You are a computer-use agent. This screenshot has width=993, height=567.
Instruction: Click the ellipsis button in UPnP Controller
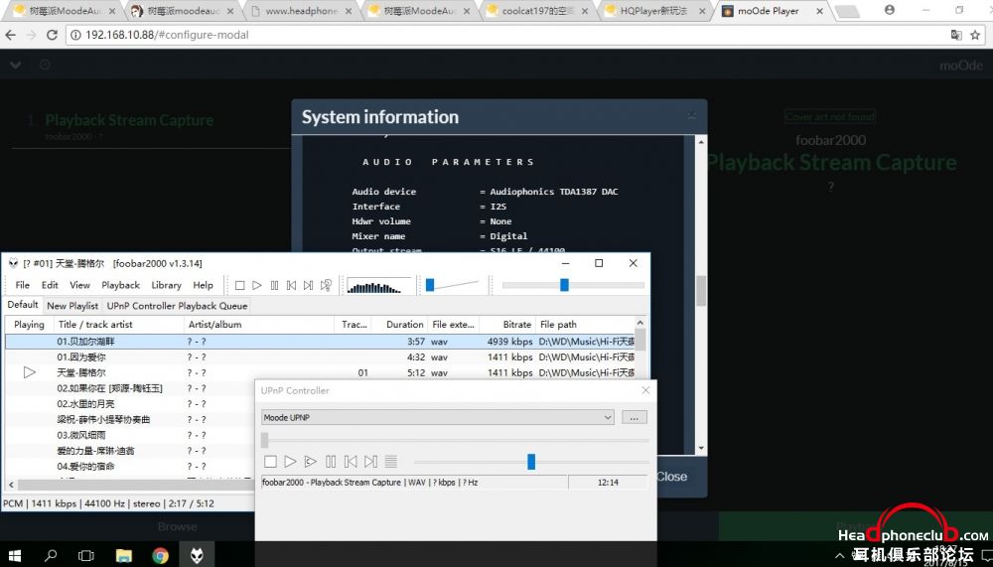[x=634, y=417]
